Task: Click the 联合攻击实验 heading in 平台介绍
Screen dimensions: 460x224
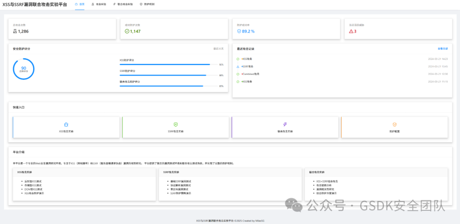Action: coord(317,172)
